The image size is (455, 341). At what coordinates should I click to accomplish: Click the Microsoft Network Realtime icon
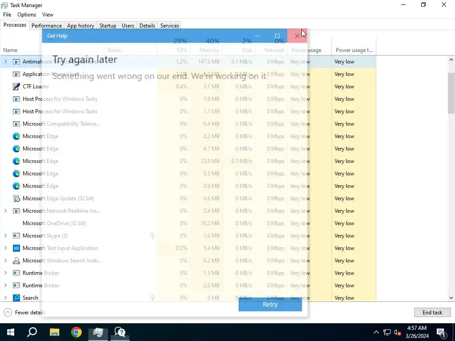click(16, 211)
